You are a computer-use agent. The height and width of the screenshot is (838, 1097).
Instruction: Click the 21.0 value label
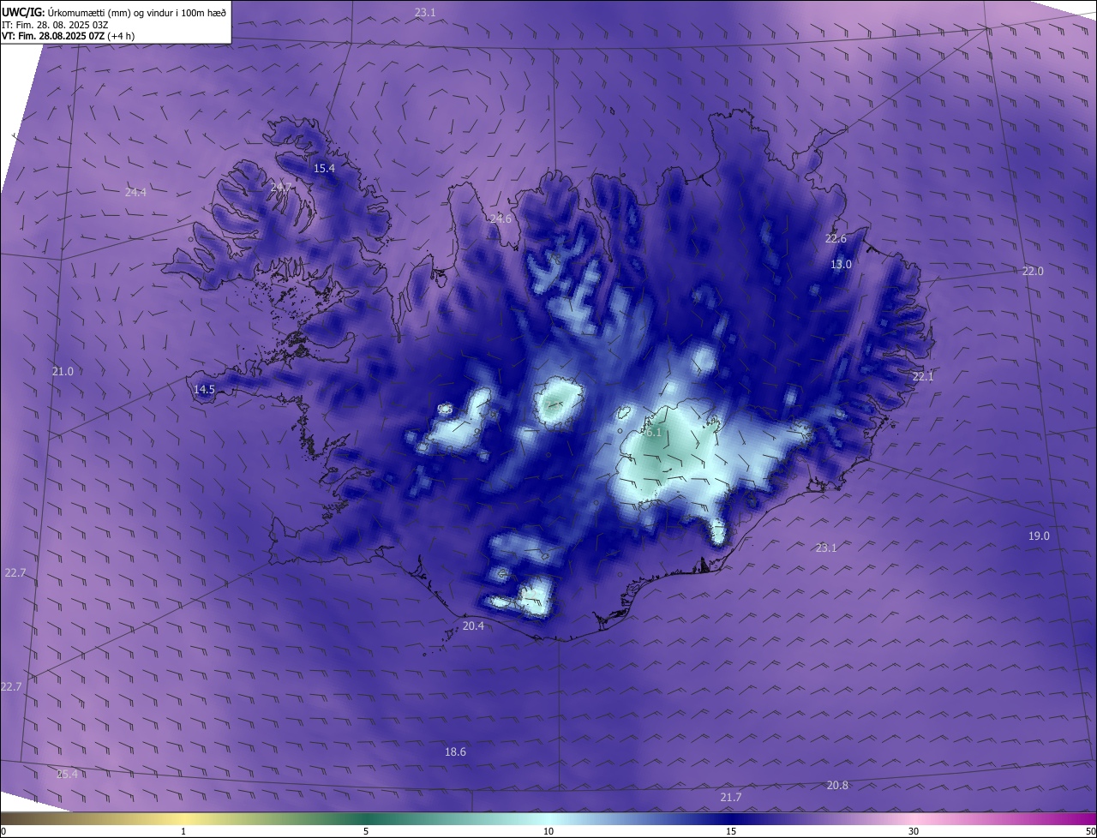pyautogui.click(x=63, y=371)
